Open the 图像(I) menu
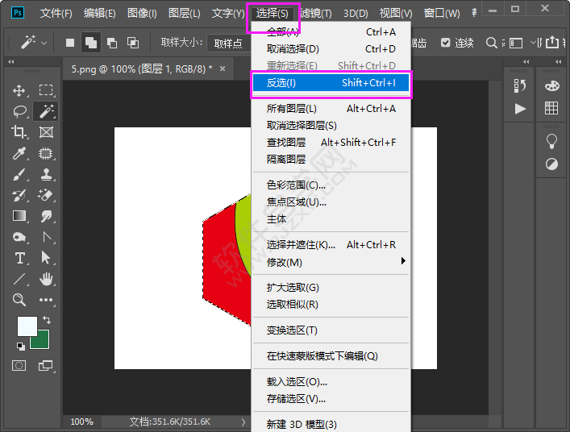Screen dimensions: 570x432 click(142, 14)
